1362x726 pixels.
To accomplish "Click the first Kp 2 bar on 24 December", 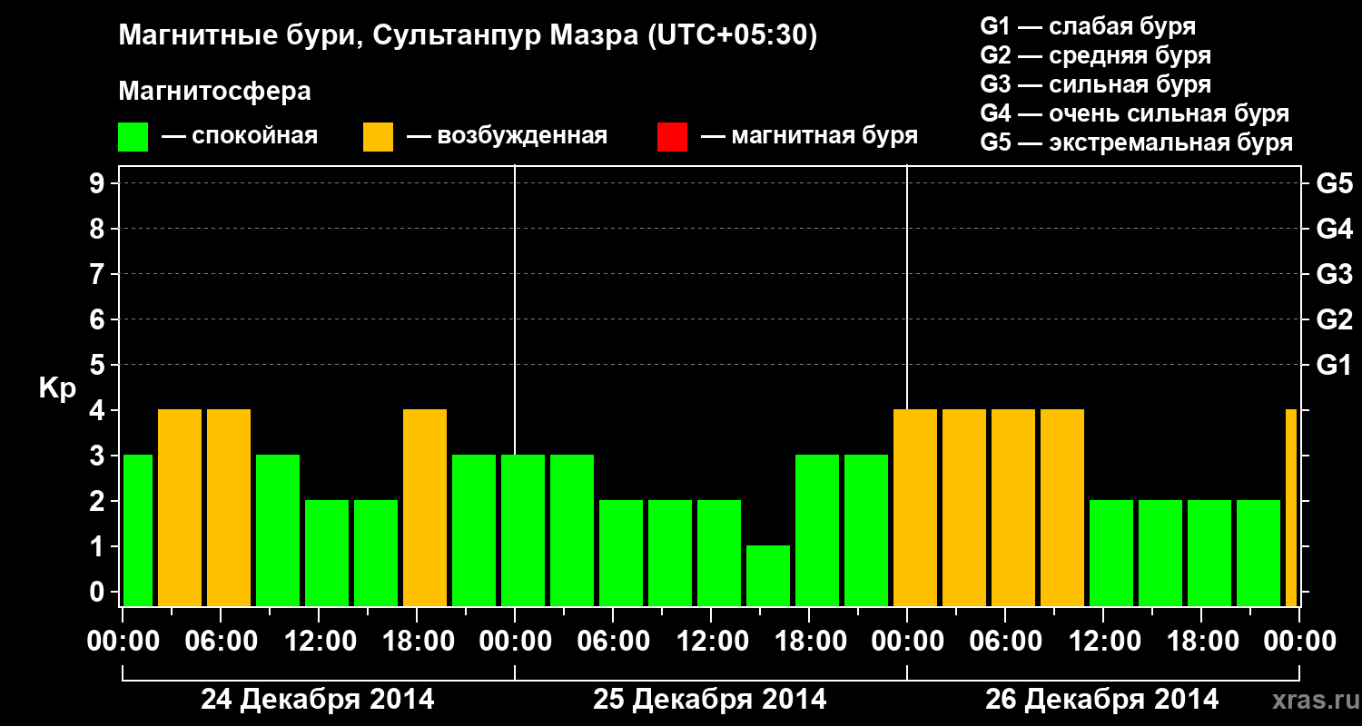I will point(327,553).
